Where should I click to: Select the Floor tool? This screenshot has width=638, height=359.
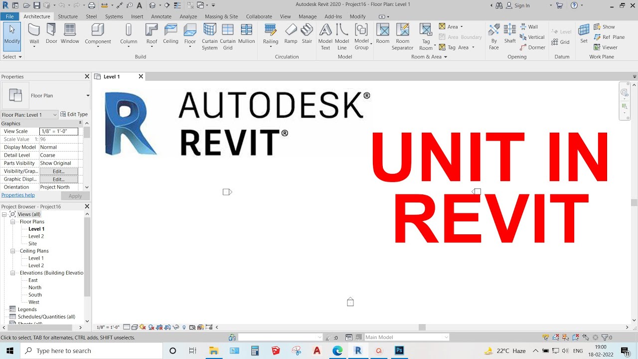190,35
